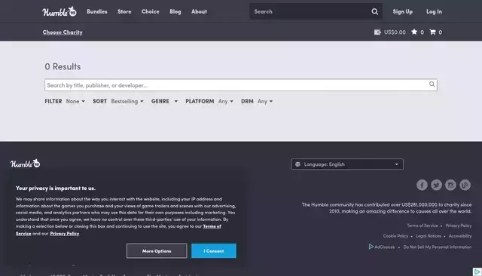Viewport: 482px width, 276px height.
Task: Open the Language: English selector
Action: 347,164
